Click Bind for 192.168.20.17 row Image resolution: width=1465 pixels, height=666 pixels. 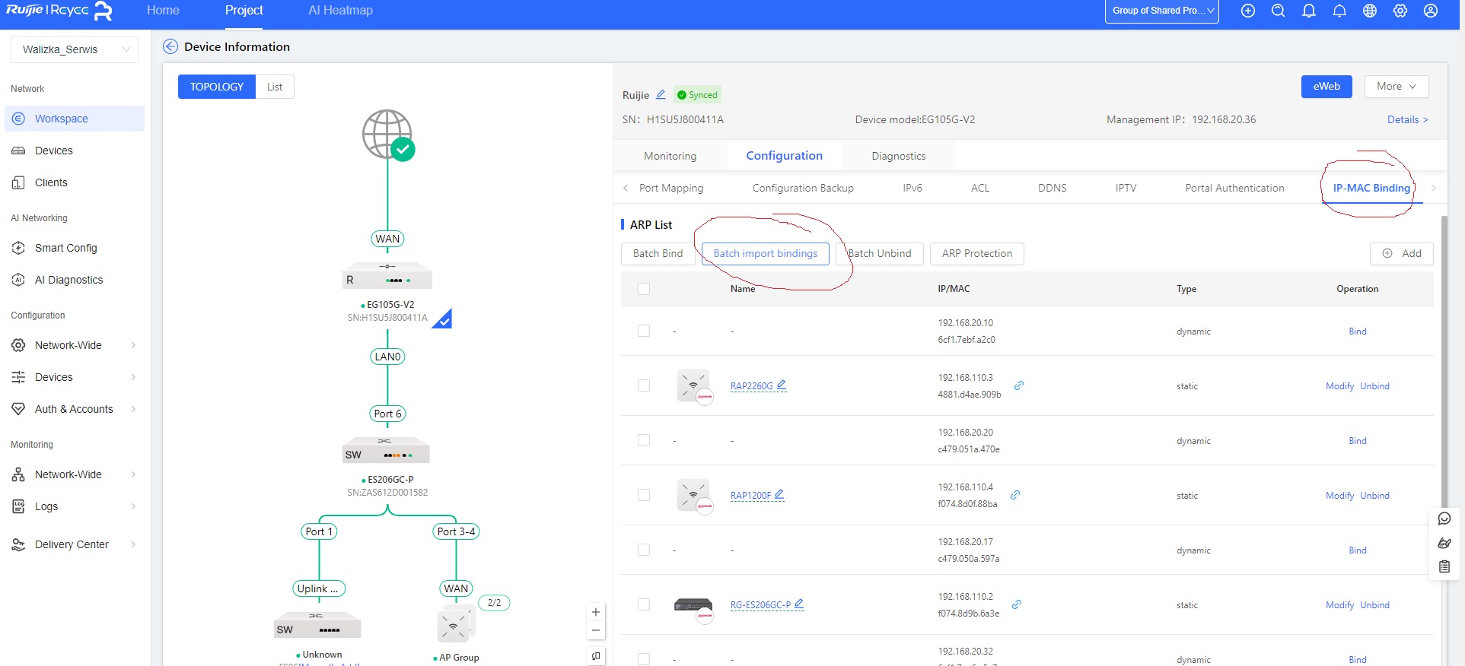(1358, 550)
